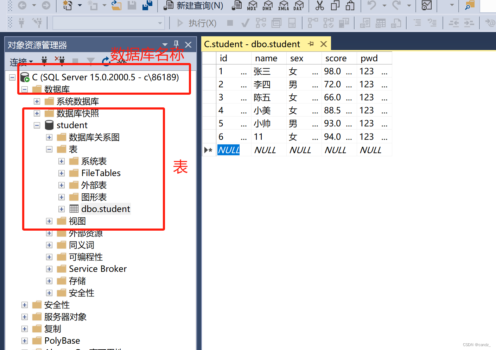
Task: Open a new DMX query
Action: coord(268,6)
